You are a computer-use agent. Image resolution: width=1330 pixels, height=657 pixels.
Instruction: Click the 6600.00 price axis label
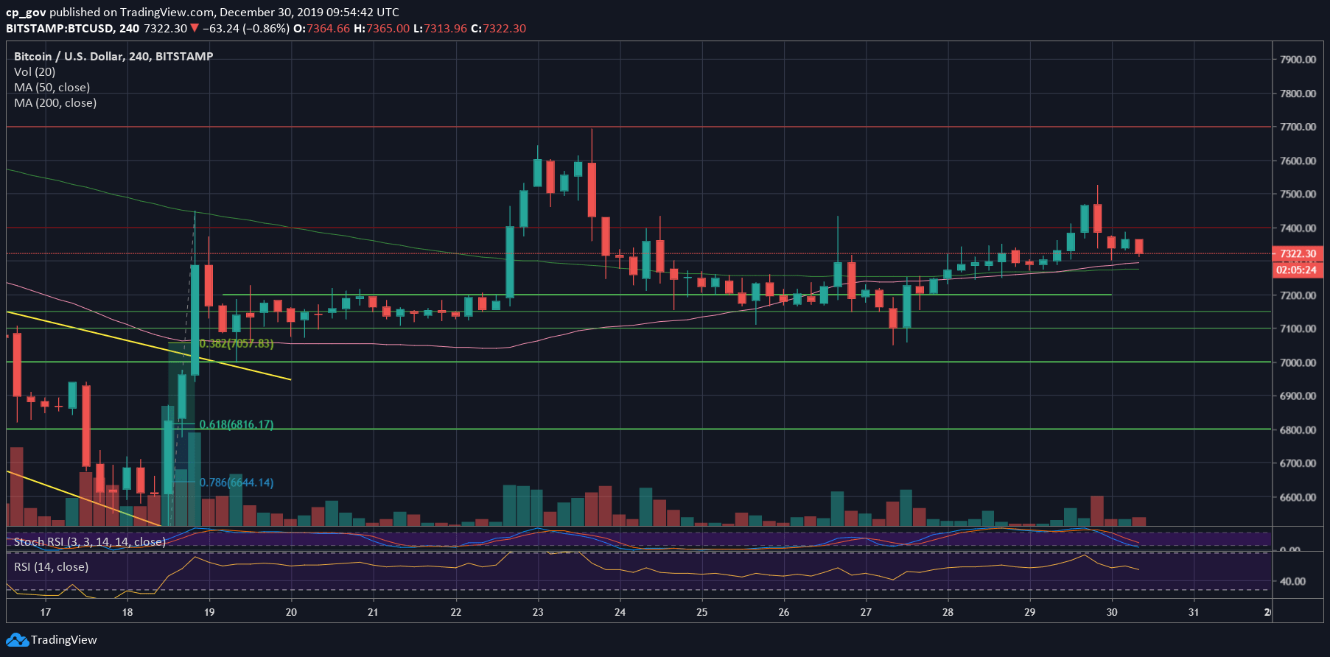[x=1298, y=498]
